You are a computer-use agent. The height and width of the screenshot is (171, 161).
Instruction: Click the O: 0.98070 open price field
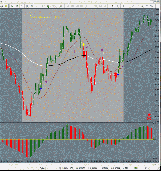click(x=81, y=168)
